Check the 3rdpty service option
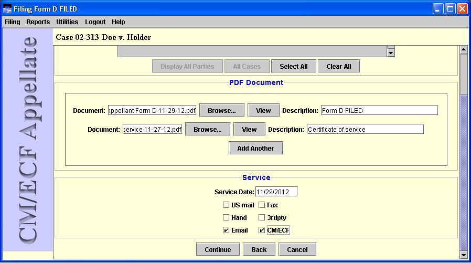 (262, 217)
